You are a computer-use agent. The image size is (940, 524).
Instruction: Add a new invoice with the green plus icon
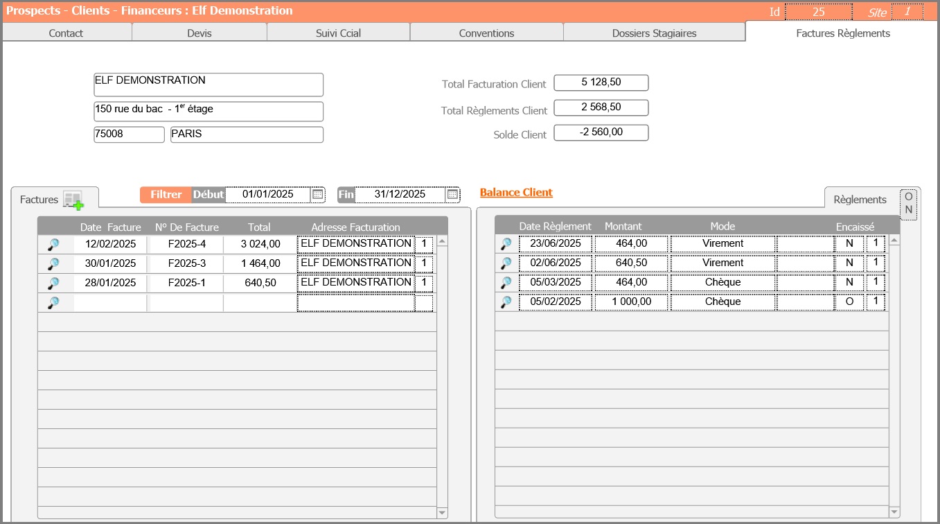73,200
